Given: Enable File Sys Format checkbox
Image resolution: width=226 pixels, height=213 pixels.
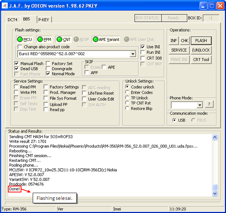Looking at the screenshot, I should coord(46,98).
